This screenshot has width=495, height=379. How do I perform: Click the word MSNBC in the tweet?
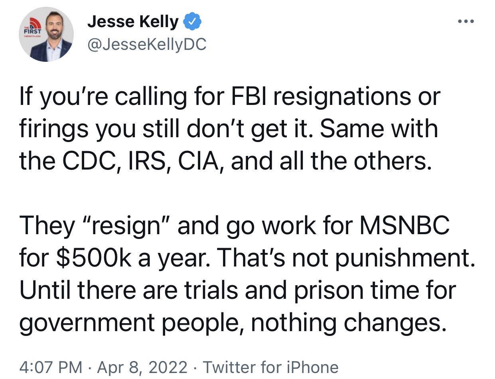pos(405,226)
